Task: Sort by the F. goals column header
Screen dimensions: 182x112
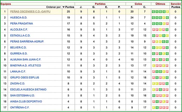Action: click(x=132, y=7)
